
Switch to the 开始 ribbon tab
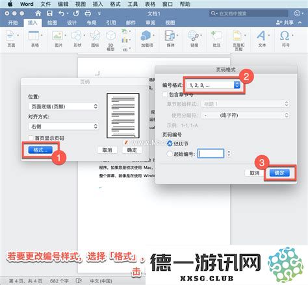tap(13, 23)
